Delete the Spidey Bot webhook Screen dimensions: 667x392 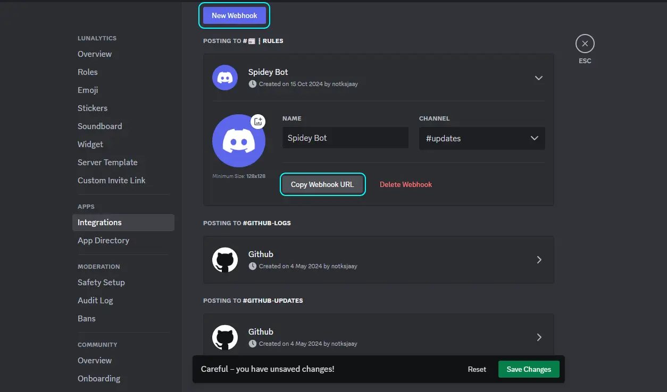click(406, 184)
